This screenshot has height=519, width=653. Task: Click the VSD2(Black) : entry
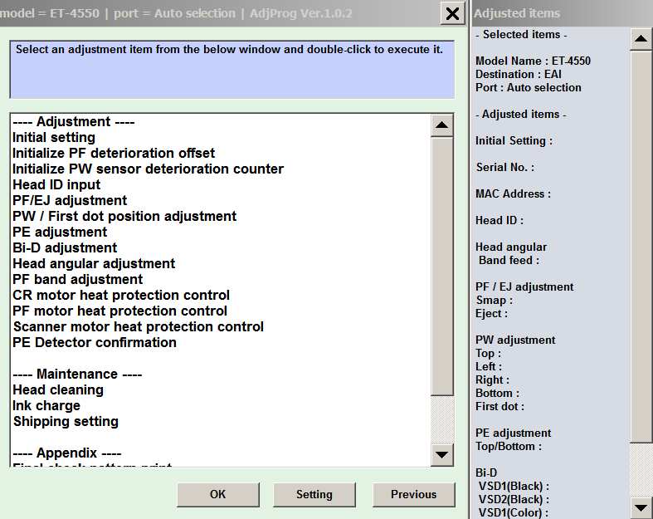click(514, 499)
